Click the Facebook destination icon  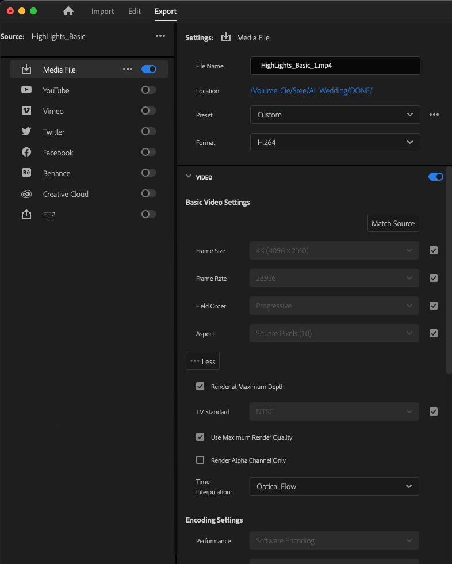point(26,152)
